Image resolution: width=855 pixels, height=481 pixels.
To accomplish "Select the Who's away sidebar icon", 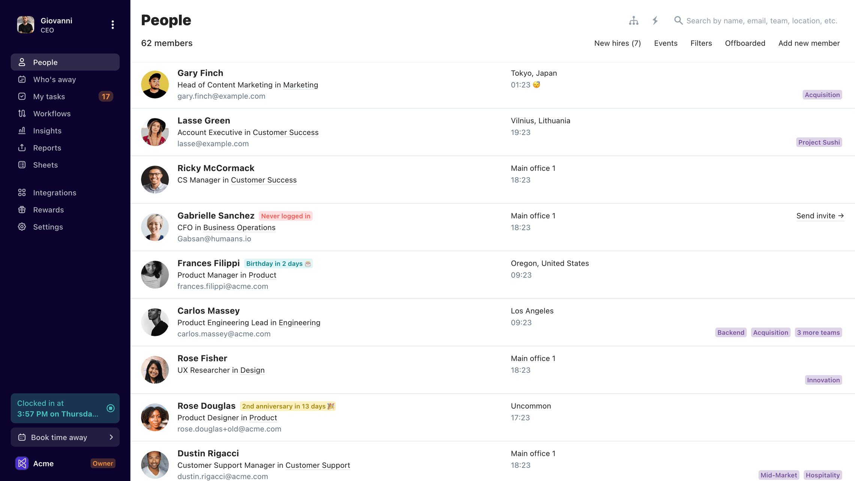I will (x=22, y=79).
